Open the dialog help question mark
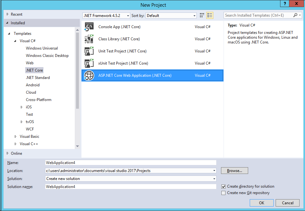Image resolution: width=305 pixels, height=211 pixels. (285, 4)
